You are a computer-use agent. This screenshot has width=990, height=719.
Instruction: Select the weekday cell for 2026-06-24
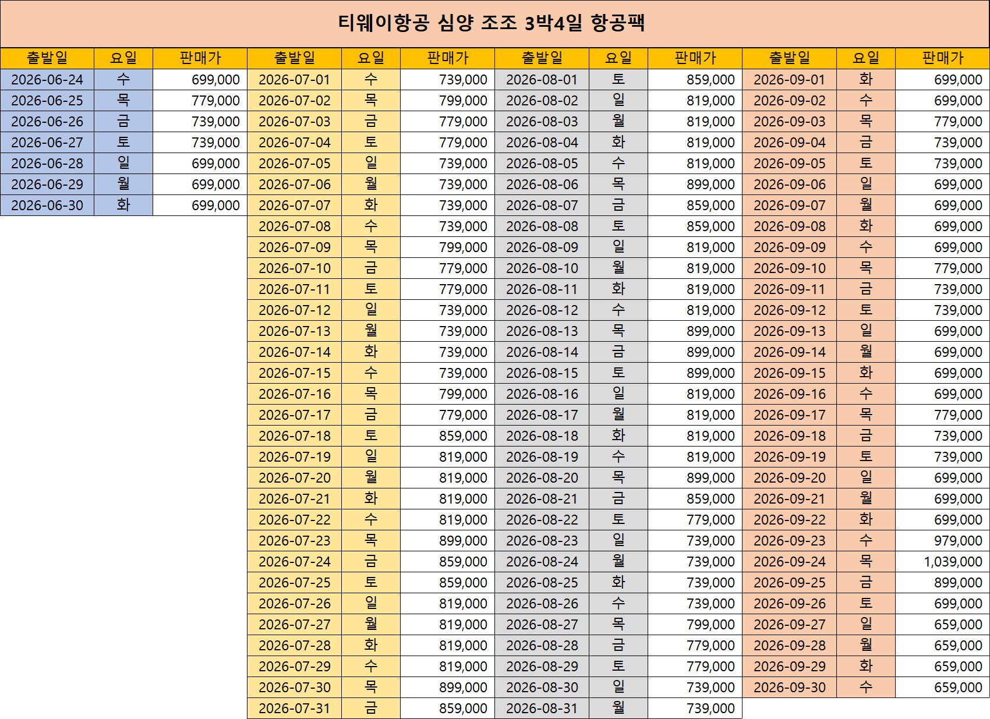(123, 80)
